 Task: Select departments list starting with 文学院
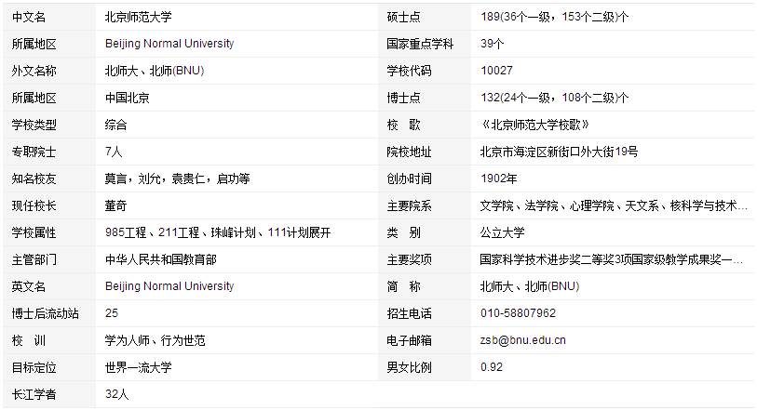point(615,205)
